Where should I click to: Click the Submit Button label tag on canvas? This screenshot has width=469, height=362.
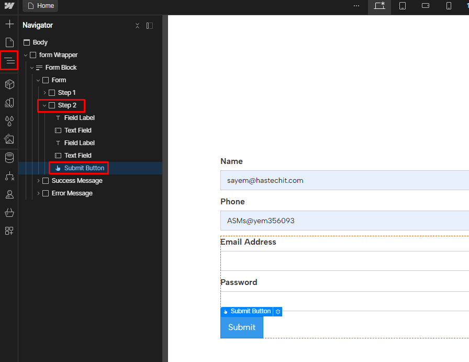coord(247,311)
